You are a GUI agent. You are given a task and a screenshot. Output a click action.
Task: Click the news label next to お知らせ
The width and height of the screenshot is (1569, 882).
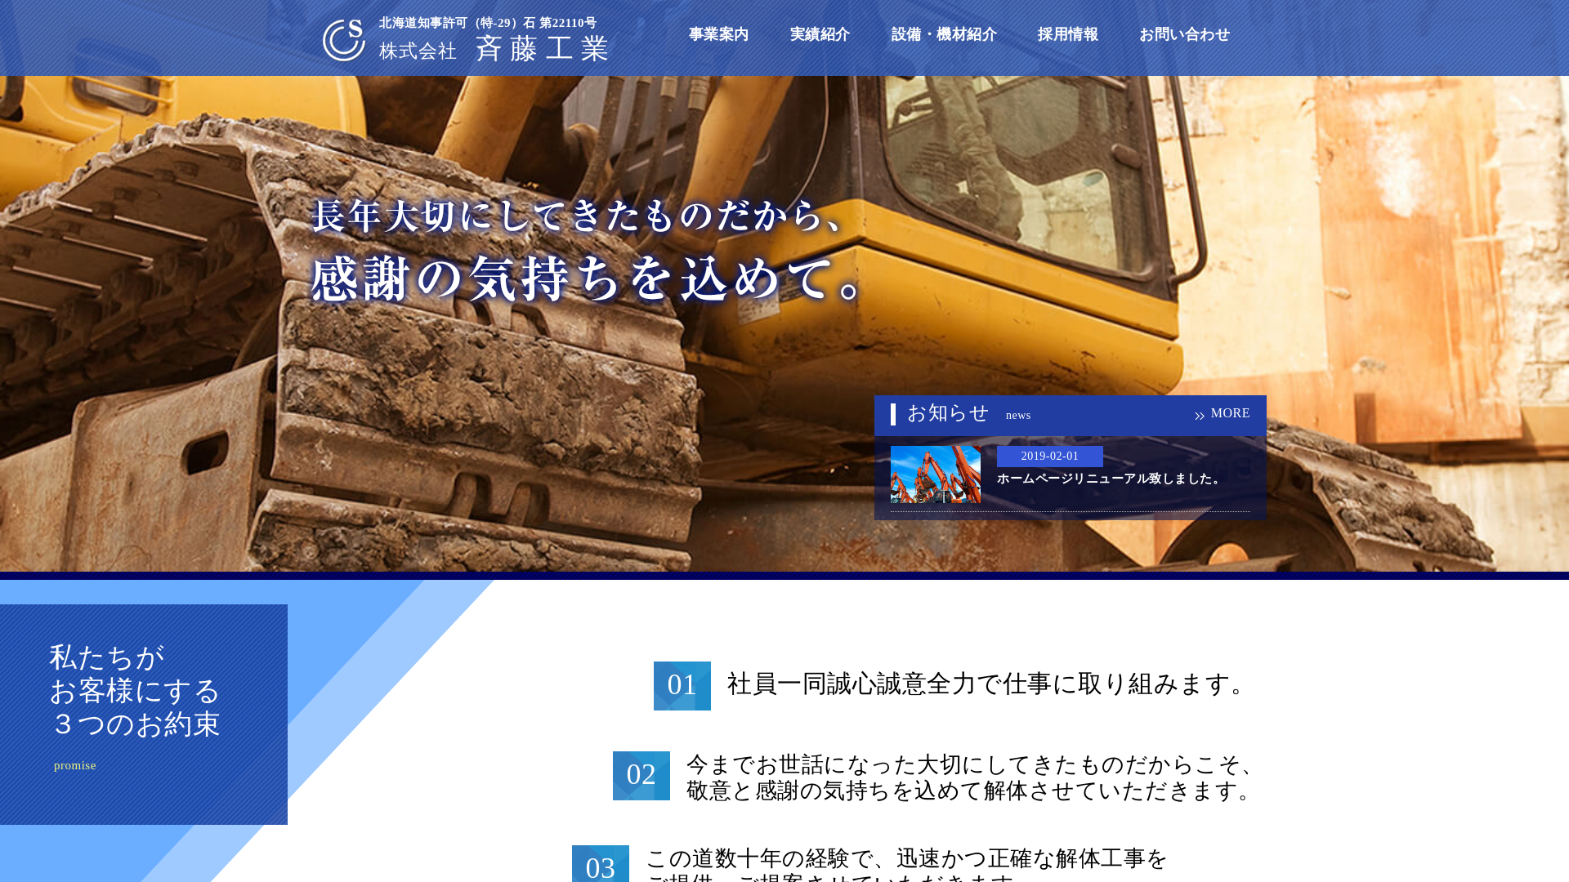coord(1018,416)
